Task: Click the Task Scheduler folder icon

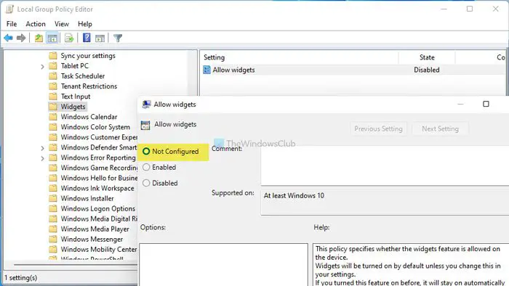Action: (53, 76)
